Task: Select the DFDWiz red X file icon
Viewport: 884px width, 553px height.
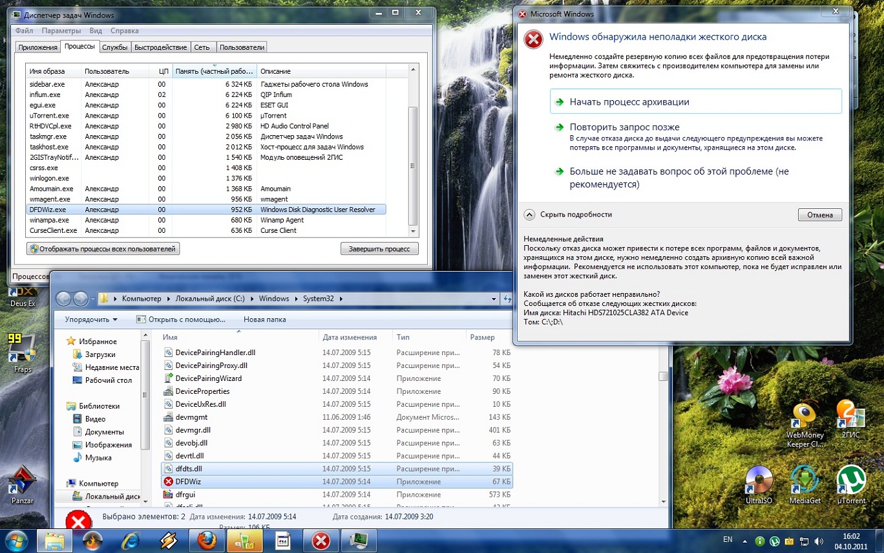Action: 169,482
